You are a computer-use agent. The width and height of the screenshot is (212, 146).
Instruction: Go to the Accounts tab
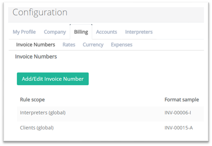pyautogui.click(x=106, y=32)
